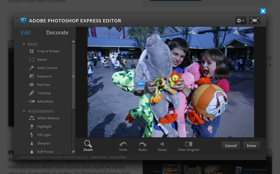The height and width of the screenshot is (174, 280).
Task: Open the Resize tool
Action: coord(42,59)
